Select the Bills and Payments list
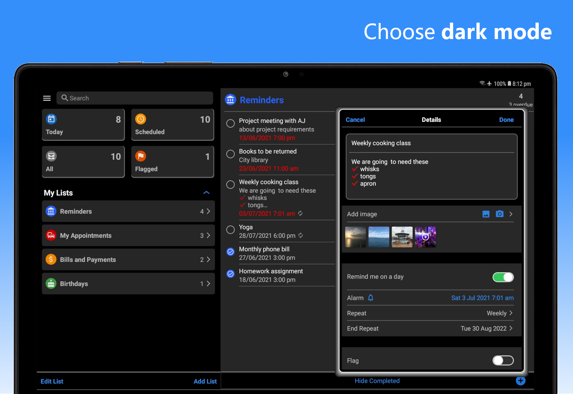Image resolution: width=573 pixels, height=394 pixels. pos(128,259)
